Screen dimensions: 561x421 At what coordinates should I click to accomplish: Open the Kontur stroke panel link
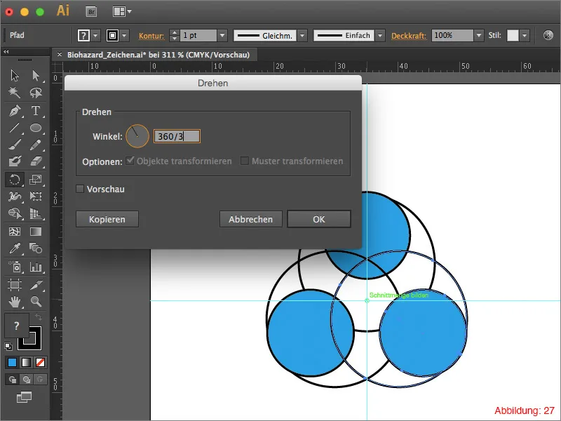(x=151, y=36)
